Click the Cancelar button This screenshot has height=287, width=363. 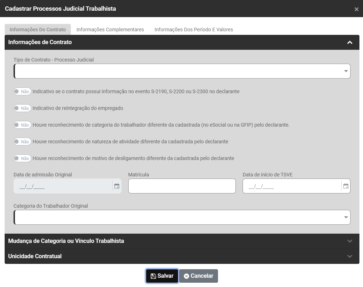(198, 276)
